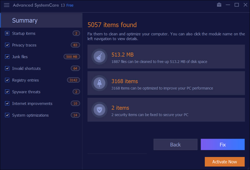The image size is (250, 170).
Task: Click the 64 invalid shortcuts badge
Action: tap(75, 69)
